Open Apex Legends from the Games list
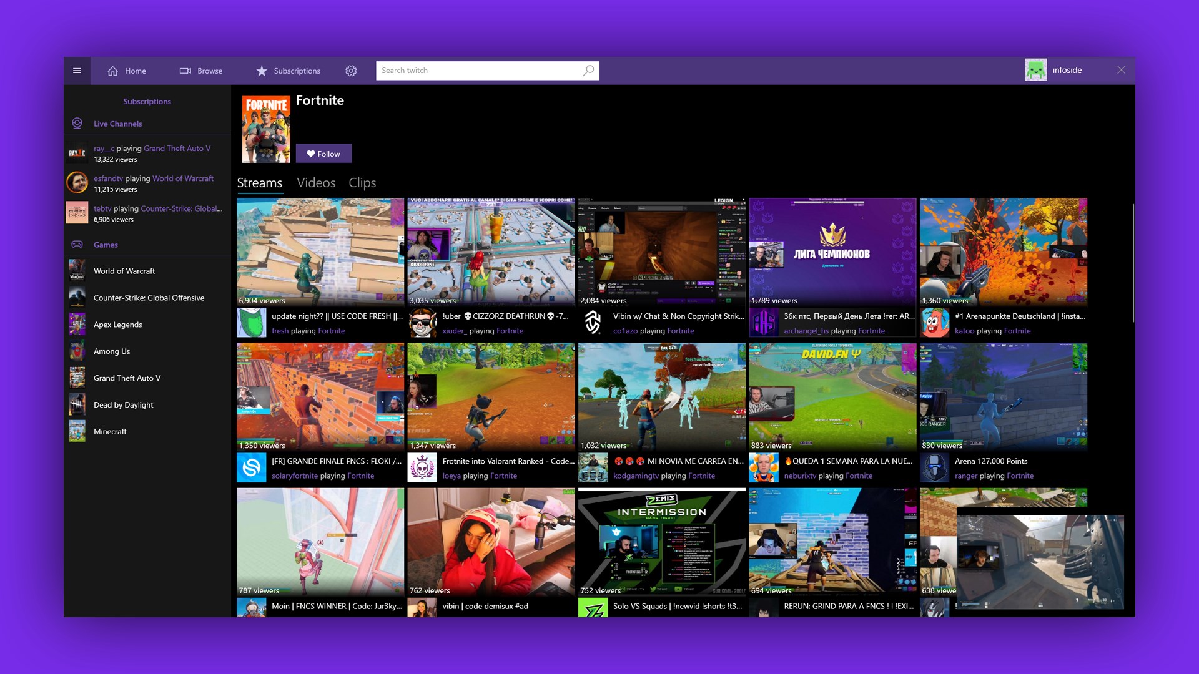 coord(119,325)
